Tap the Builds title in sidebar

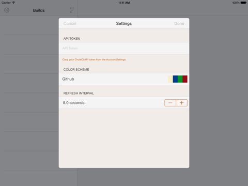coord(39,10)
